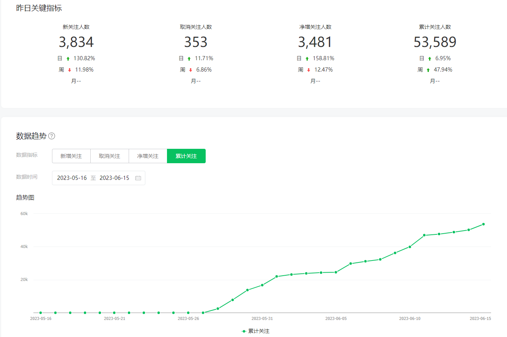Choose the 净增关注 metric tab
The width and height of the screenshot is (507, 337).
tap(148, 156)
